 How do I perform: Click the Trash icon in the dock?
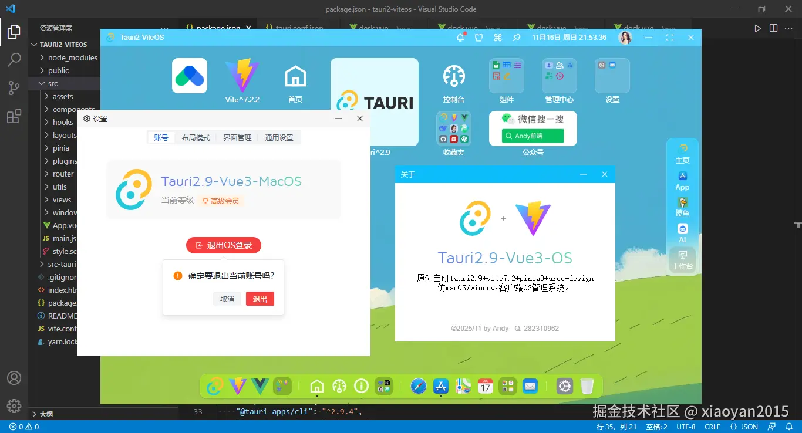[585, 386]
